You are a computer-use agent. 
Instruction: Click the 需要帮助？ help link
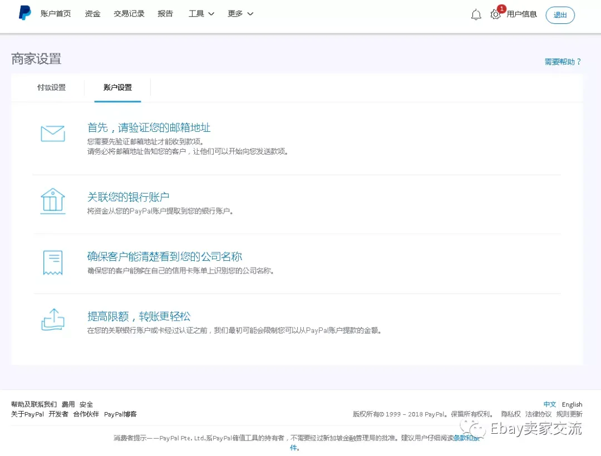coord(563,62)
